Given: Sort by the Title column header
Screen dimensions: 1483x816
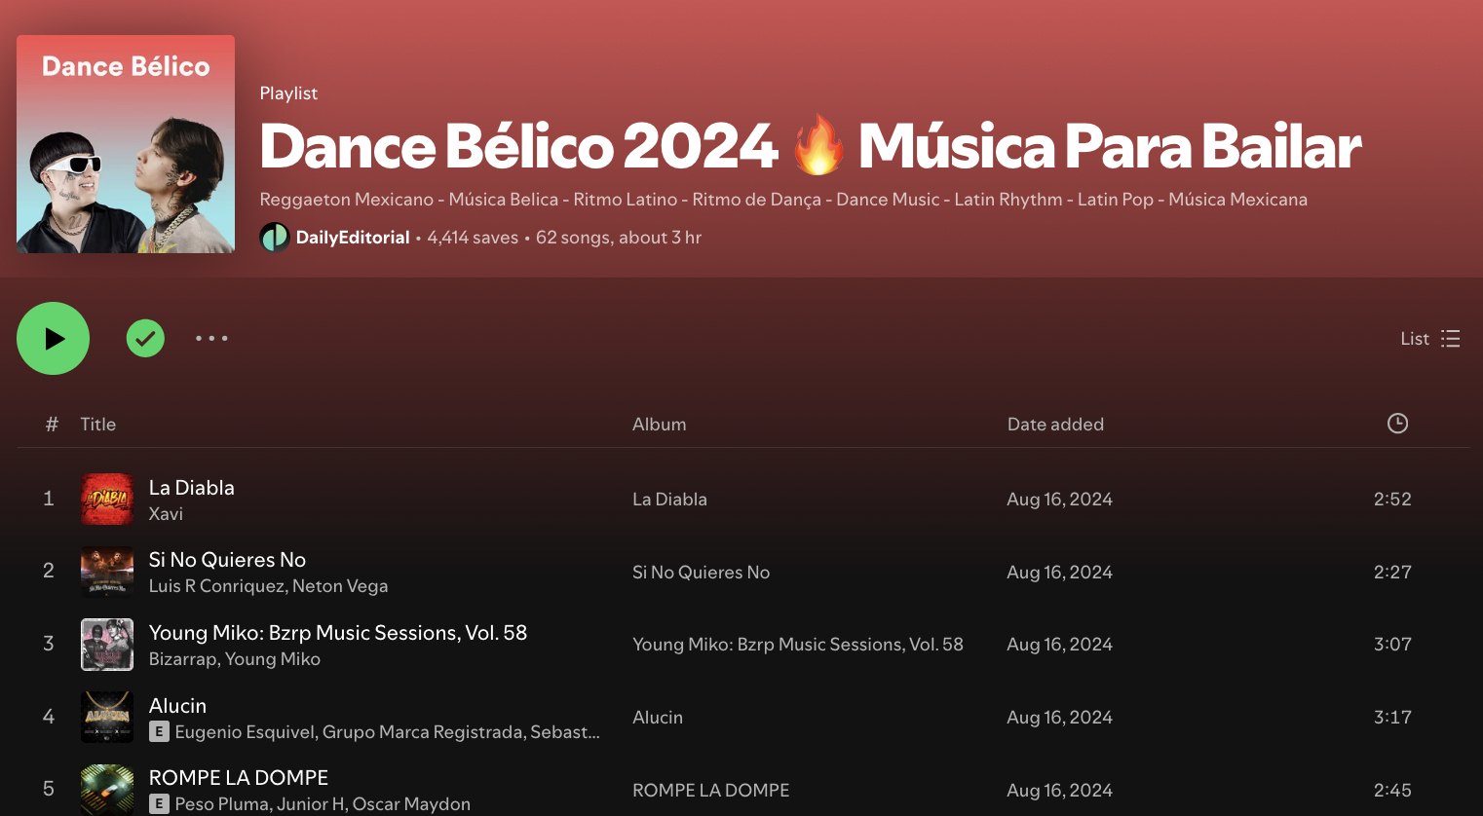Looking at the screenshot, I should pos(97,424).
